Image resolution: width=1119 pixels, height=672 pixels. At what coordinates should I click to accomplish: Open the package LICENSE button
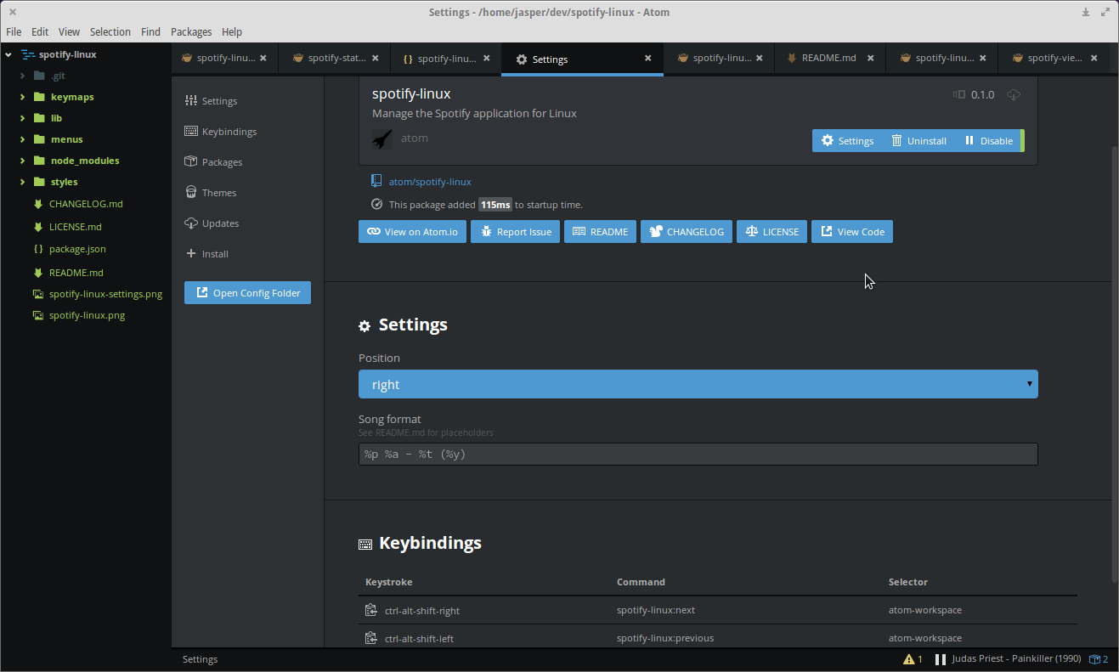(x=771, y=232)
